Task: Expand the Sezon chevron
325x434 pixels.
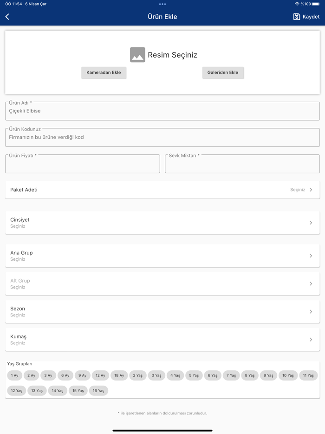Action: [x=311, y=312]
